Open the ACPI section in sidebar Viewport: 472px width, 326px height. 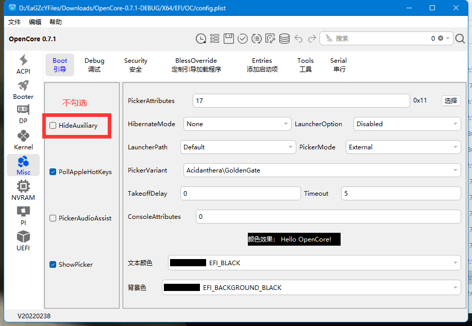(x=23, y=64)
